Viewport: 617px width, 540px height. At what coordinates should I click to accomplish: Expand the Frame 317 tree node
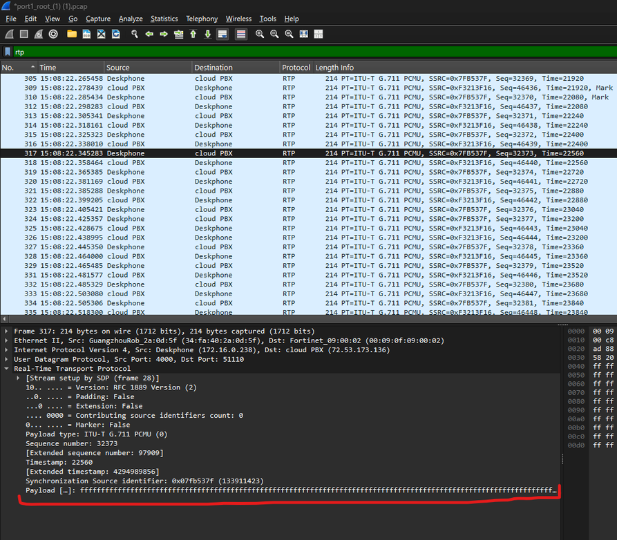(8, 331)
